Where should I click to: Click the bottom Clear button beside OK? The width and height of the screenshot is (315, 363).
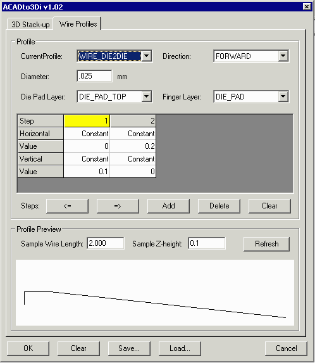point(78,348)
